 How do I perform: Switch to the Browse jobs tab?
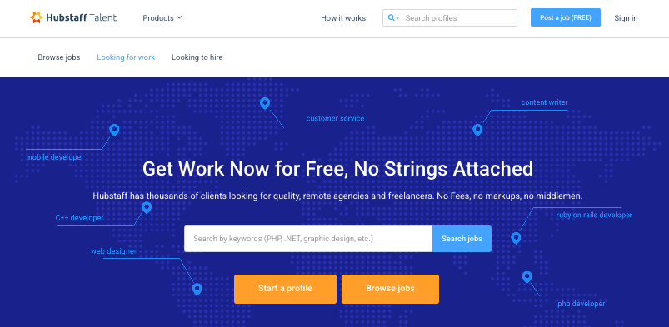pyautogui.click(x=59, y=57)
